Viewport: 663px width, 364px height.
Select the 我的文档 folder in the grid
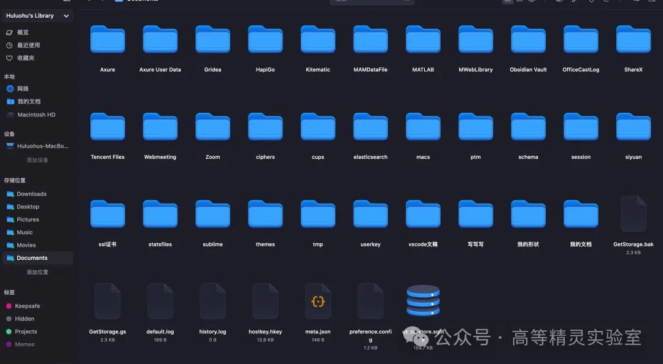click(x=581, y=214)
